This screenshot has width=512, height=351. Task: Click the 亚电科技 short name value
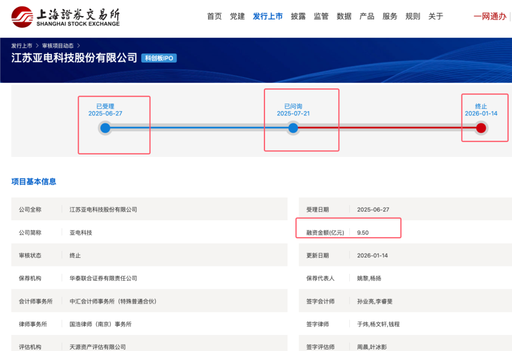point(81,233)
